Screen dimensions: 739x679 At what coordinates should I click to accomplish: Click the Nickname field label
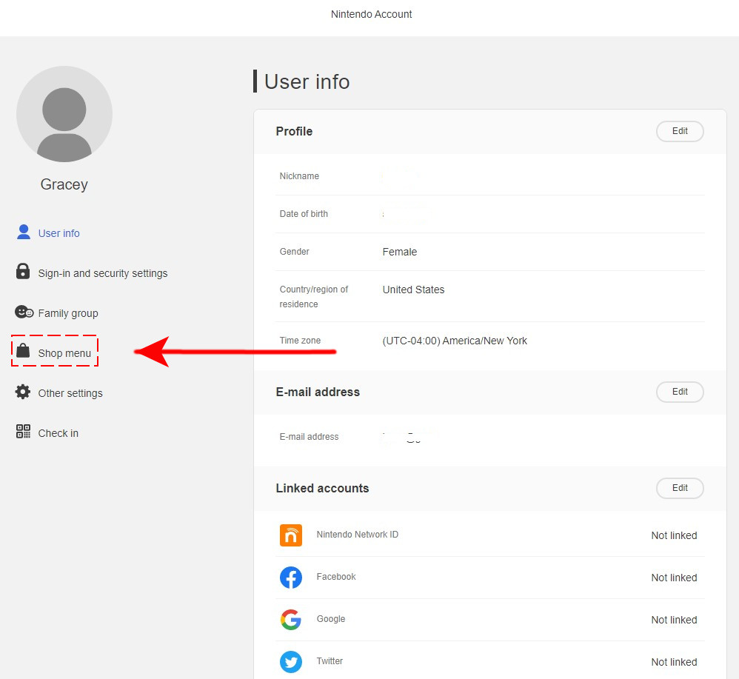click(299, 175)
